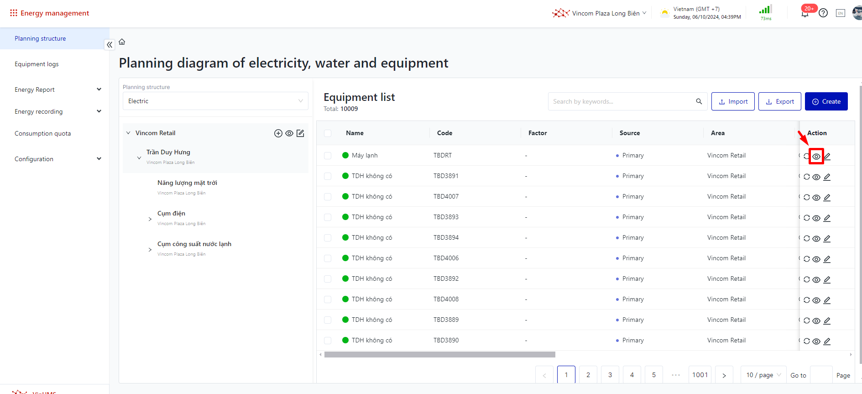This screenshot has width=862, height=394.
Task: Click the view eye icon for Máy lạnh row
Action: (816, 157)
